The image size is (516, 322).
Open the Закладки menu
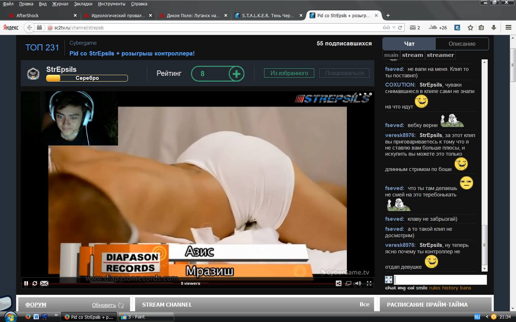[83, 4]
